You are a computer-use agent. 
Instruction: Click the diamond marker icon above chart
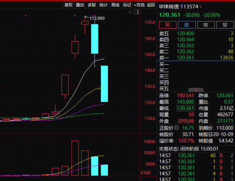(x=130, y=12)
